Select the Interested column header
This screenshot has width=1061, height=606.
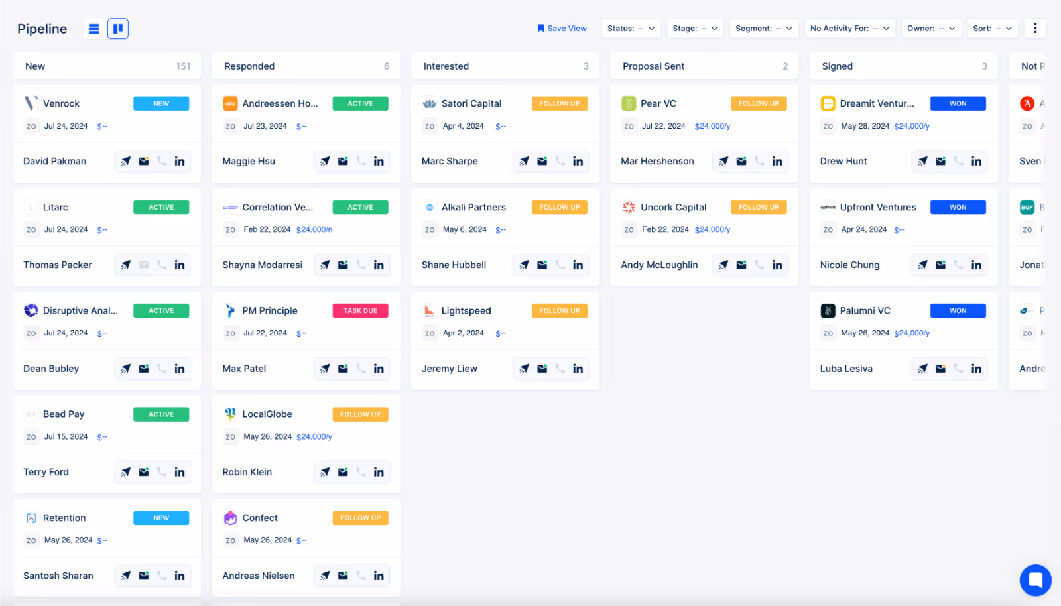point(505,66)
